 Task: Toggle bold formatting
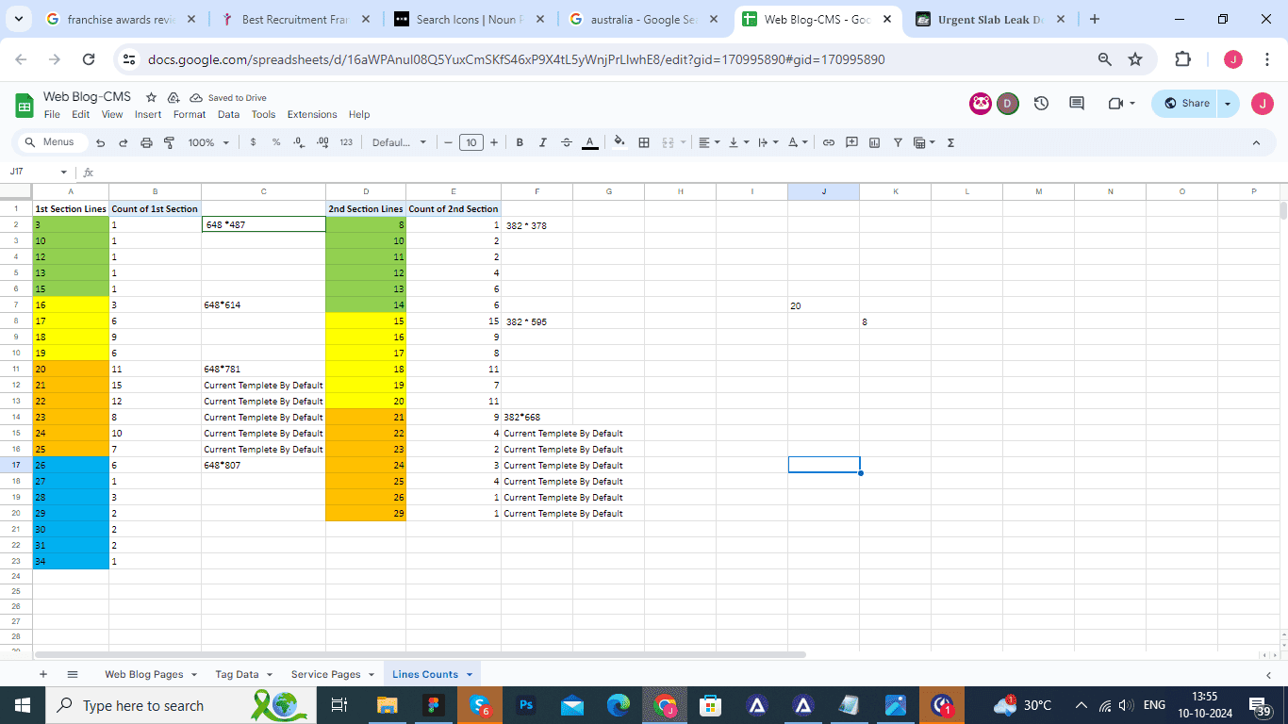click(x=520, y=142)
